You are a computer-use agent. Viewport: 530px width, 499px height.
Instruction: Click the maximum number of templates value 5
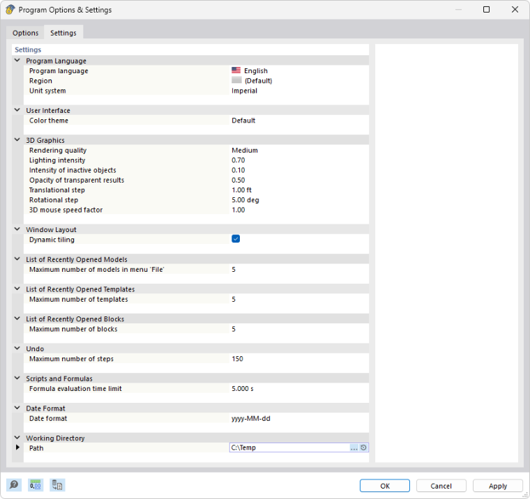234,299
